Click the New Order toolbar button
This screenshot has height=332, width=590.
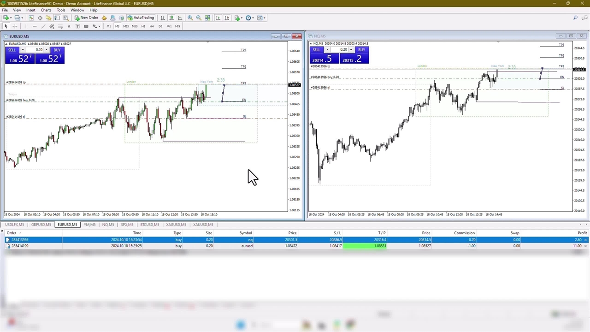point(86,18)
